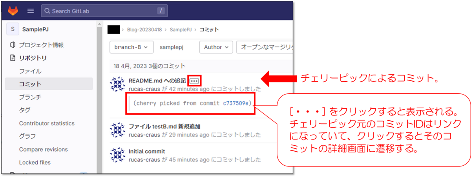Open the branch-B branch dropdown

point(131,47)
